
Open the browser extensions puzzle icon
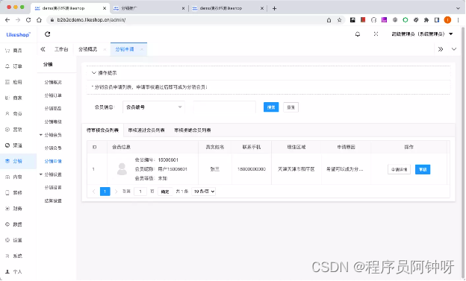pyautogui.click(x=426, y=20)
